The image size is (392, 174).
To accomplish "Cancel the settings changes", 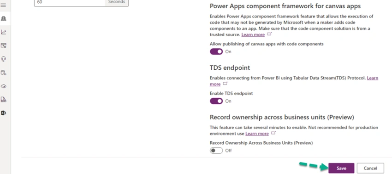I will click(370, 168).
